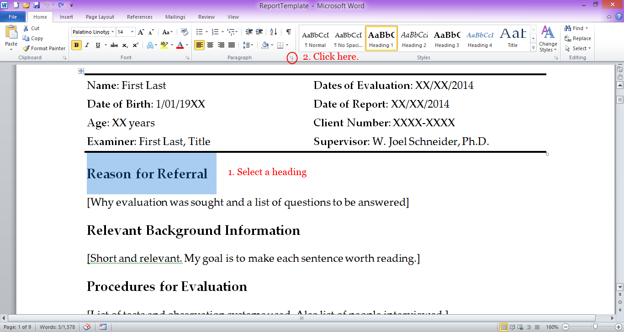
Task: Open the Font dialog box launcher
Action: pos(187,58)
